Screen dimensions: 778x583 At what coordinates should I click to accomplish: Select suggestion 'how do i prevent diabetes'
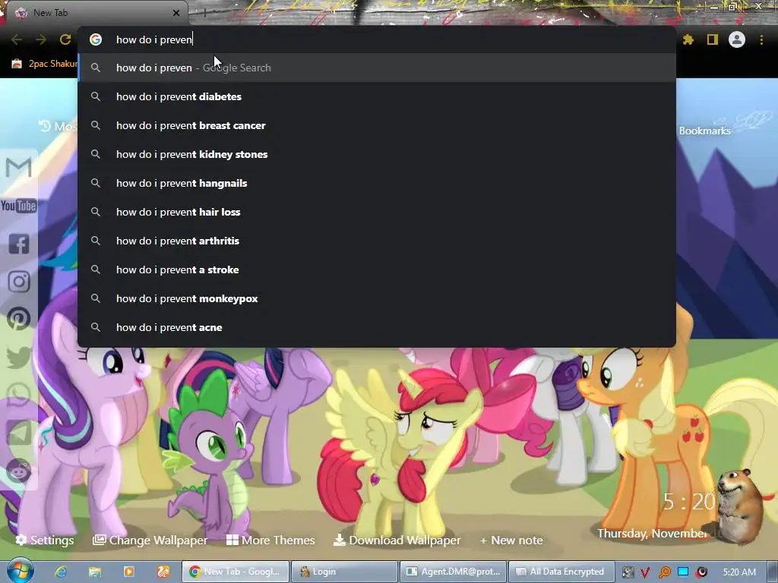(377, 96)
